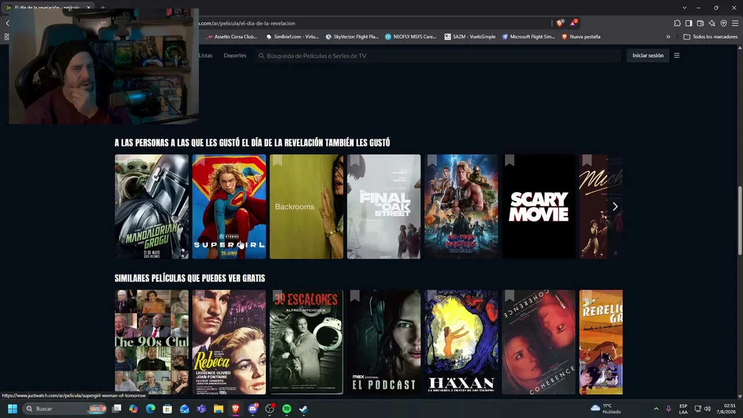Viewport: 743px width, 418px height.
Task: Open Brave Rewards triangle icon
Action: tap(574, 23)
